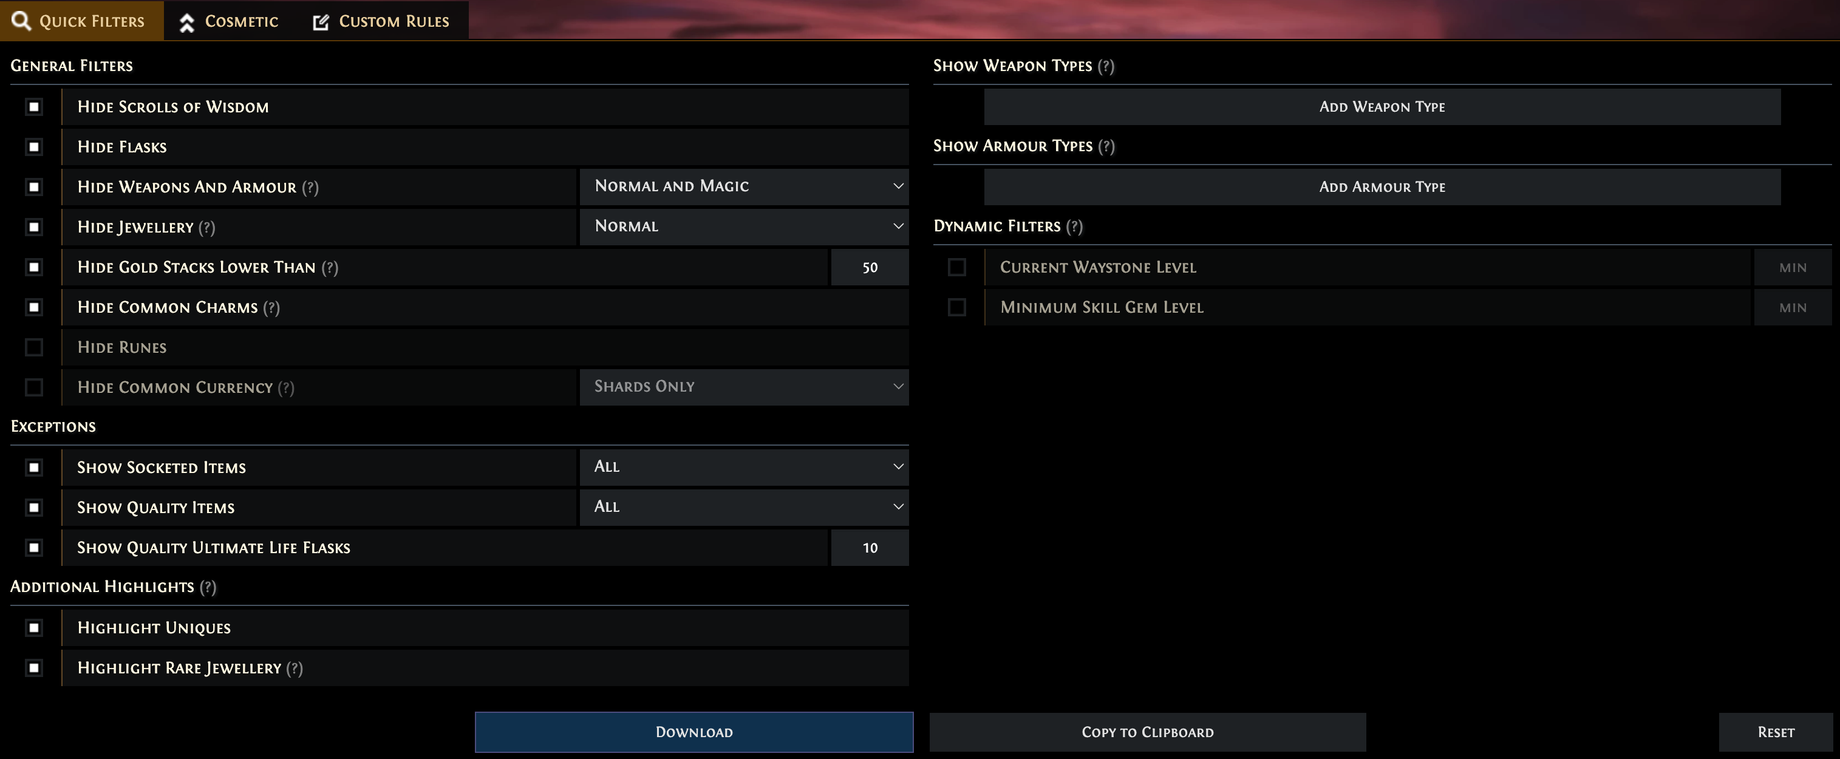This screenshot has height=759, width=1840.
Task: Click Add Weapon Type button
Action: [1382, 107]
